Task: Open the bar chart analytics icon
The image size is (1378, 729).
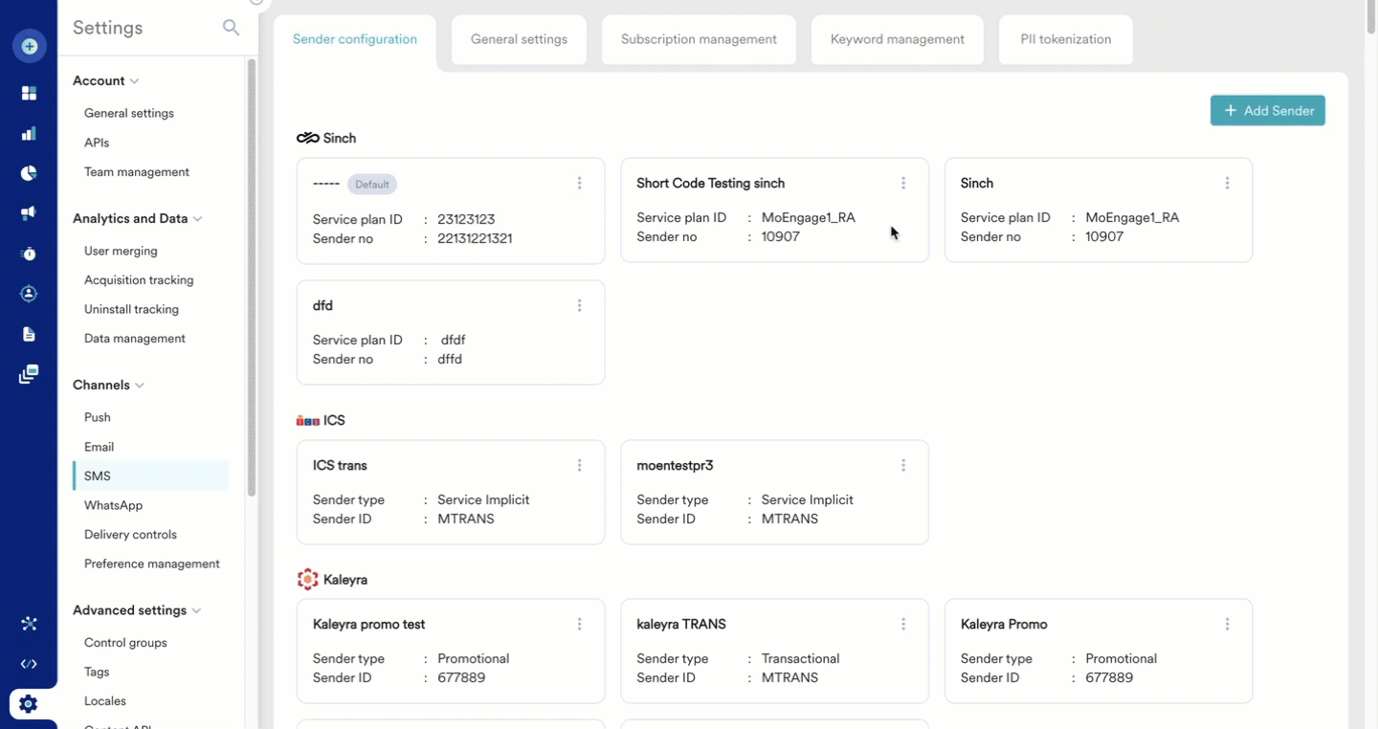Action: pyautogui.click(x=29, y=133)
